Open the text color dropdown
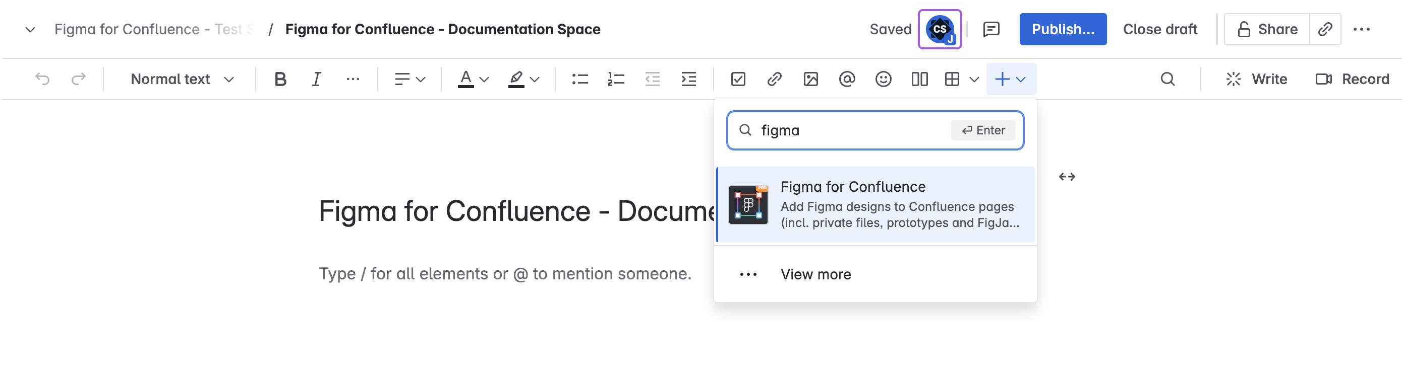This screenshot has width=1402, height=382. (x=473, y=80)
